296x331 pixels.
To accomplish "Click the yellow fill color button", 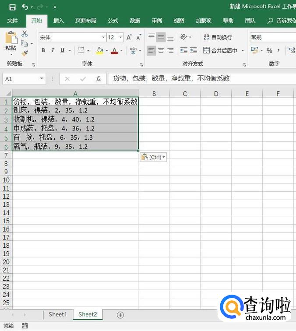I will (x=99, y=51).
